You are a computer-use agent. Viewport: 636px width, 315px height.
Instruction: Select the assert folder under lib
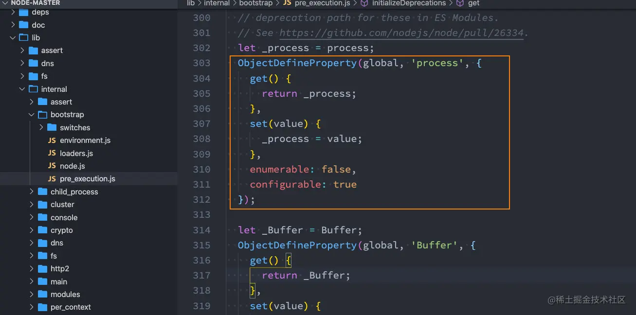(52, 51)
